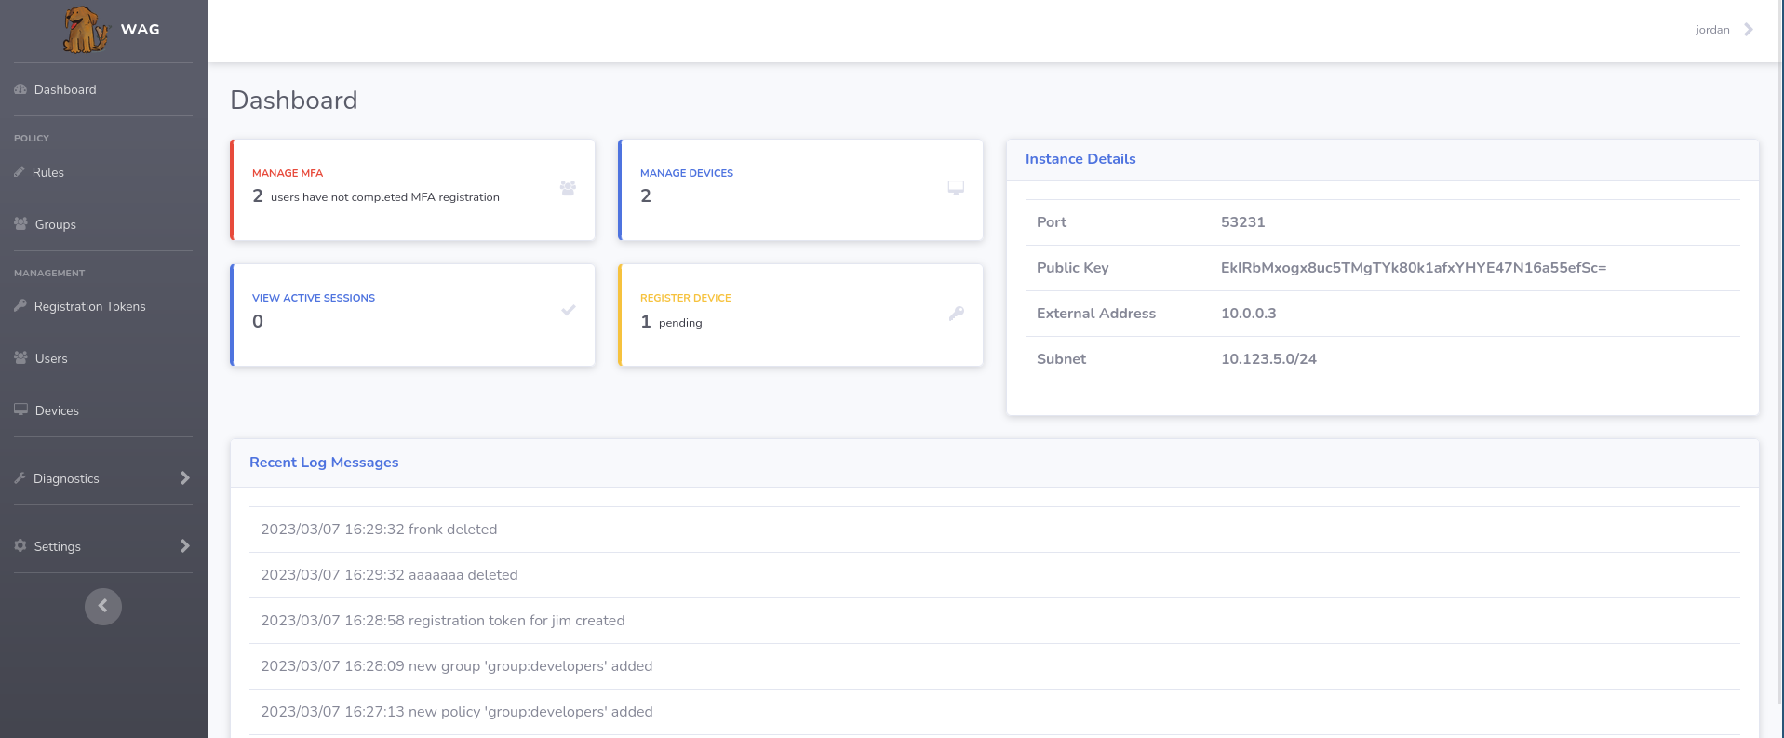Go to the Rules page
1784x738 pixels.
48,172
